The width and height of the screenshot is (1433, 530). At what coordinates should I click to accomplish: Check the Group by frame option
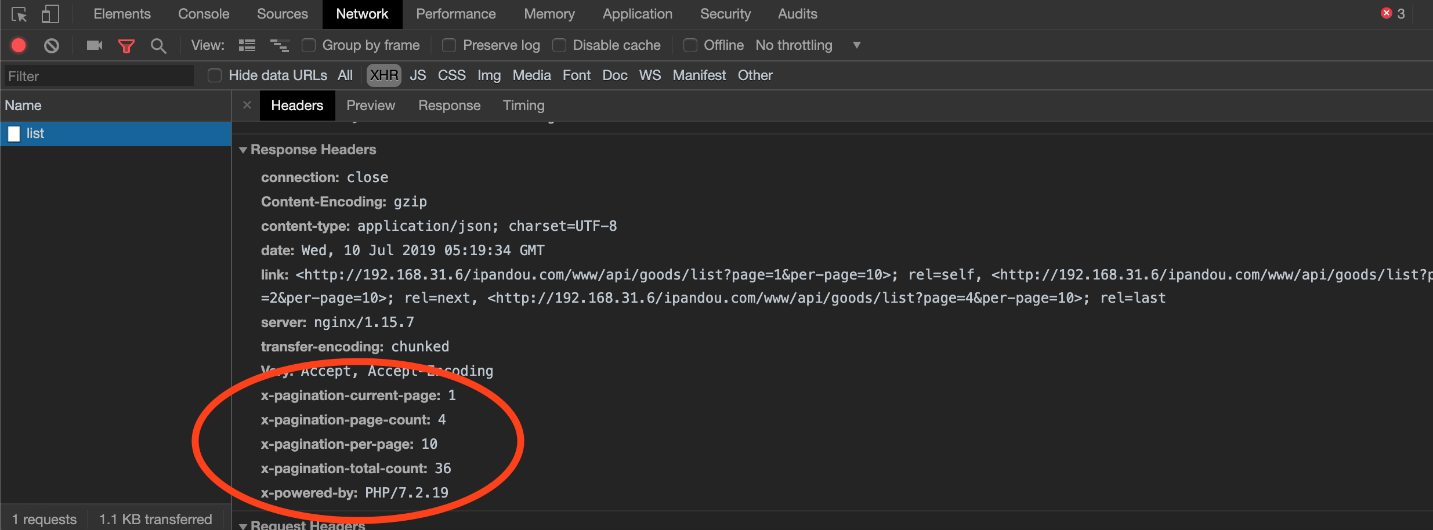click(x=309, y=45)
